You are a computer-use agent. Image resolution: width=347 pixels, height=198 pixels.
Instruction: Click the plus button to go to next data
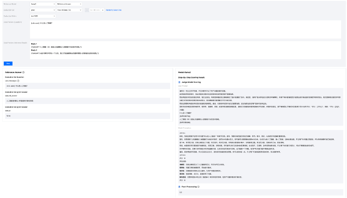tap(103, 10)
